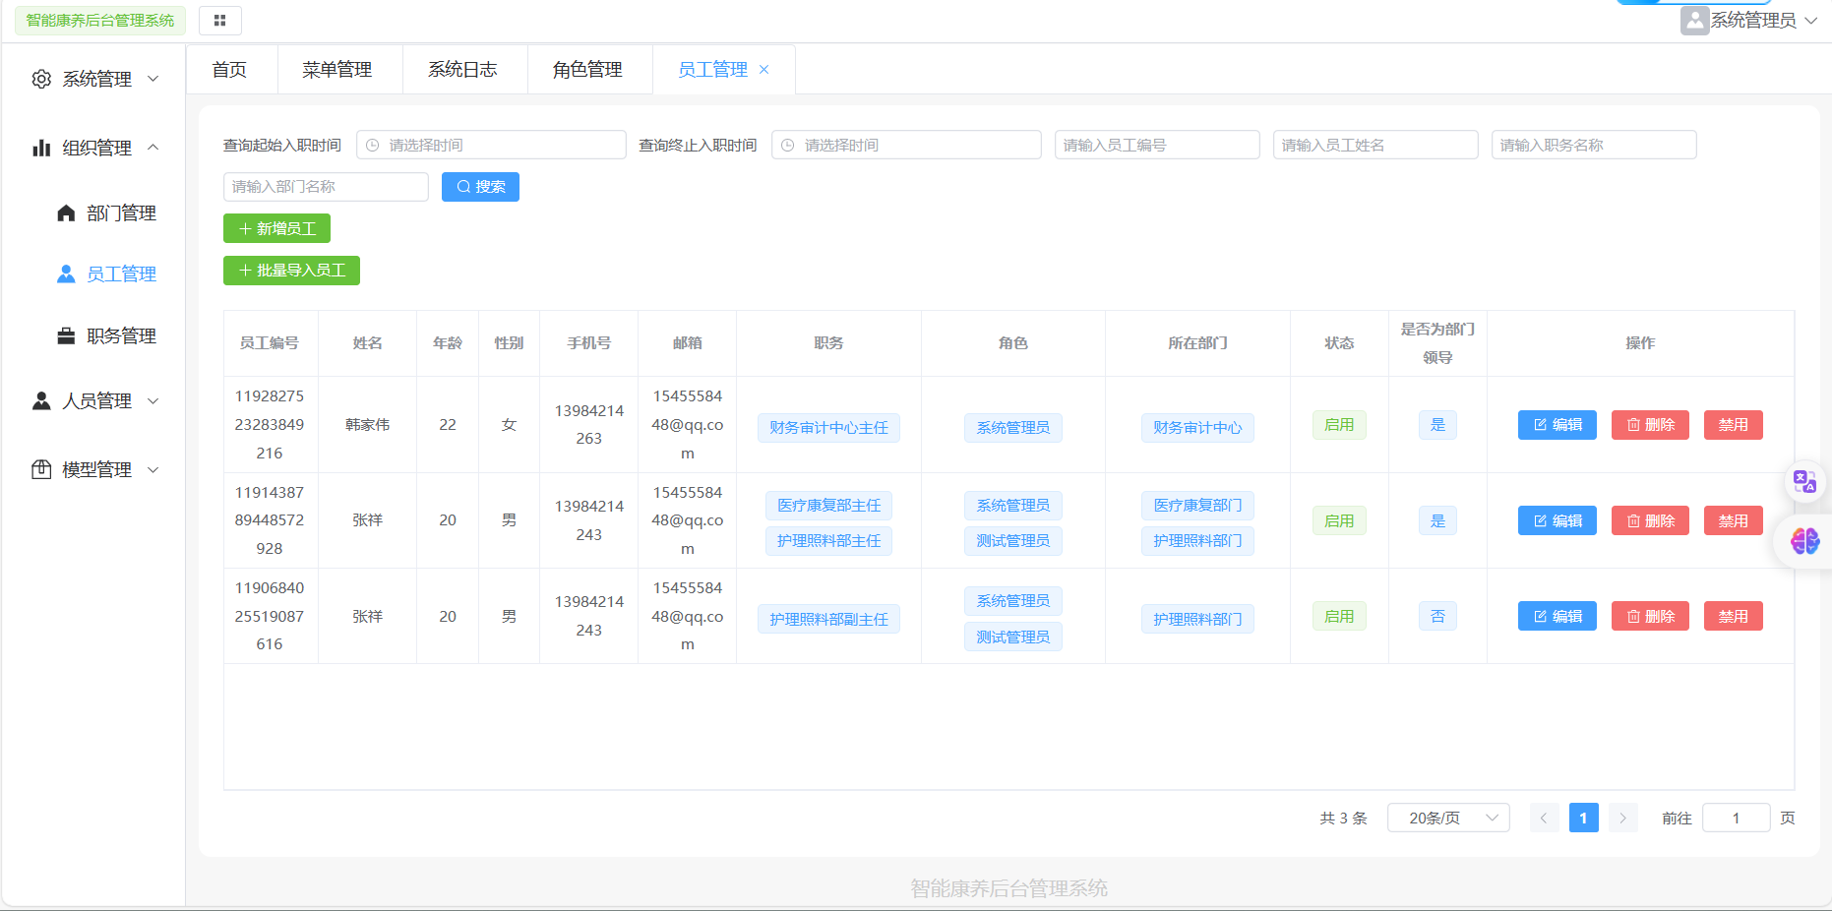Image resolution: width=1832 pixels, height=911 pixels.
Task: Click the 护理照料部副主任 position tag
Action: [828, 620]
